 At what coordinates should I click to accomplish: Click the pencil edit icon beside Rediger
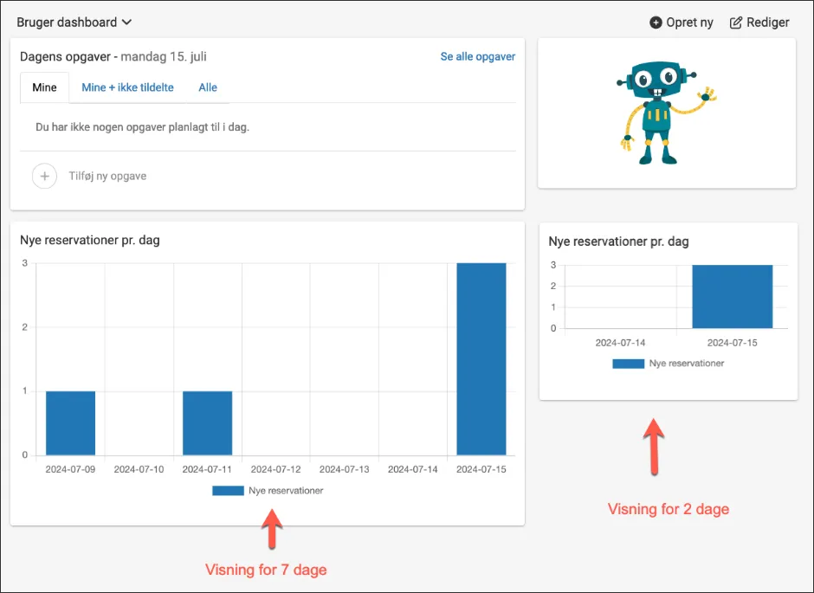pyautogui.click(x=735, y=23)
